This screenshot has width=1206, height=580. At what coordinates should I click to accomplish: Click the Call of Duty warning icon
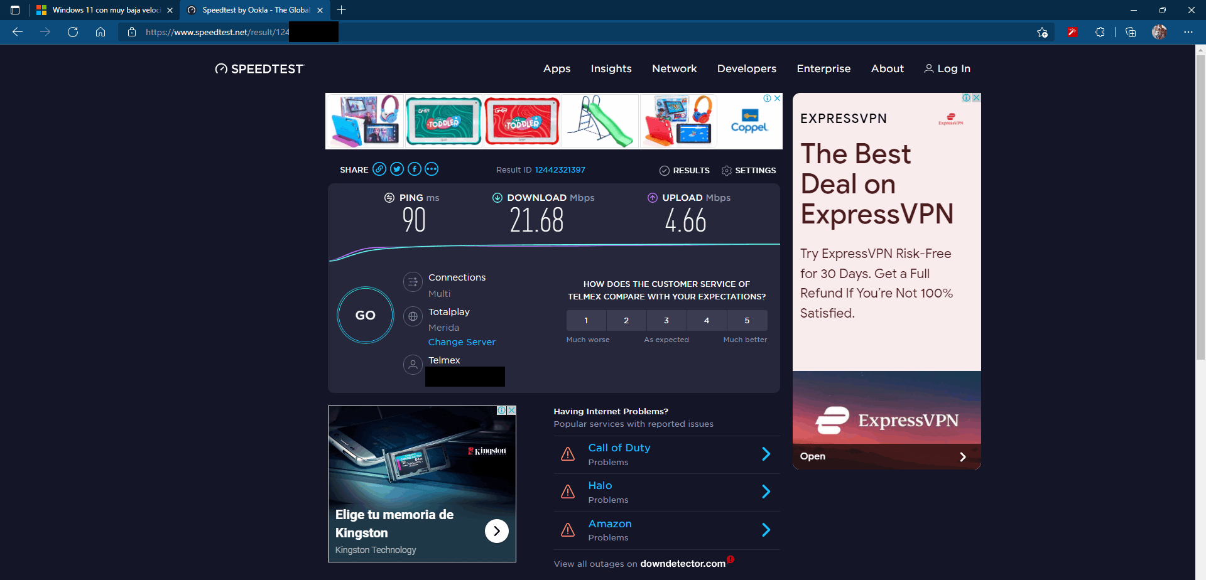[x=568, y=454]
